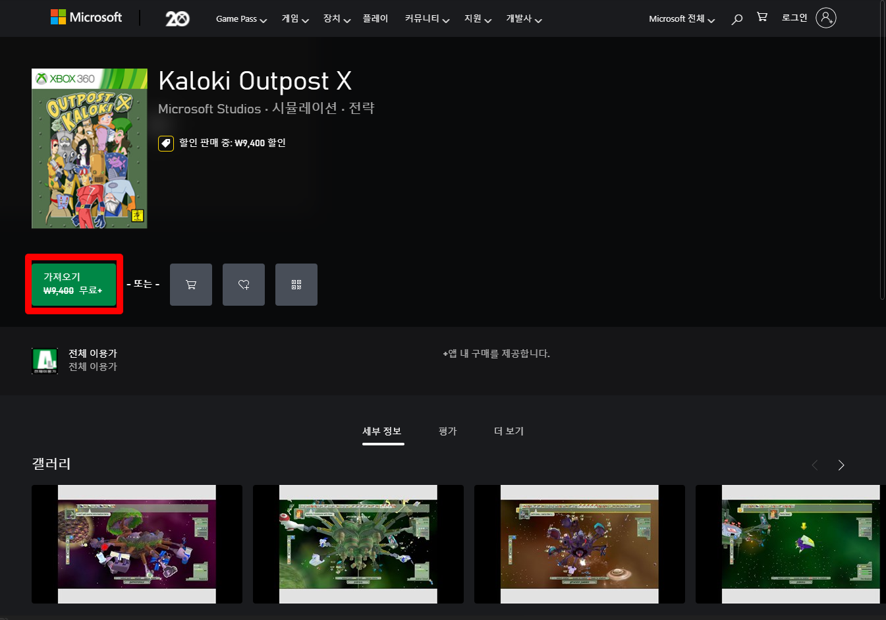
Task: Click the Microsoft logo
Action: pyautogui.click(x=86, y=17)
